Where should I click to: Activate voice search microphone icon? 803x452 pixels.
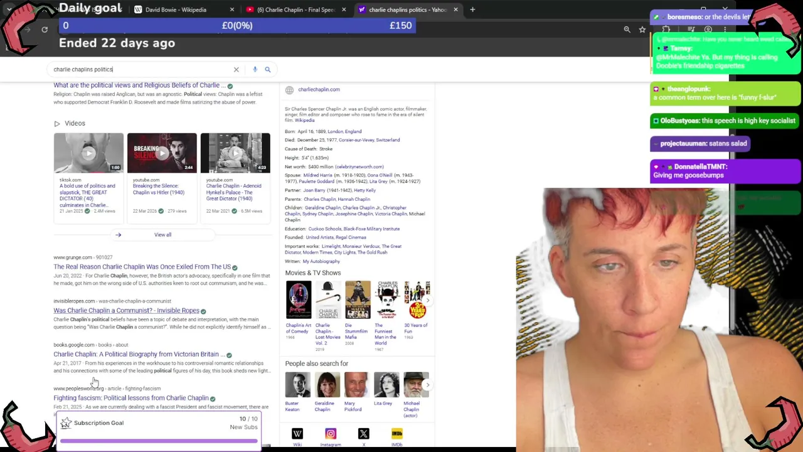[x=255, y=70]
